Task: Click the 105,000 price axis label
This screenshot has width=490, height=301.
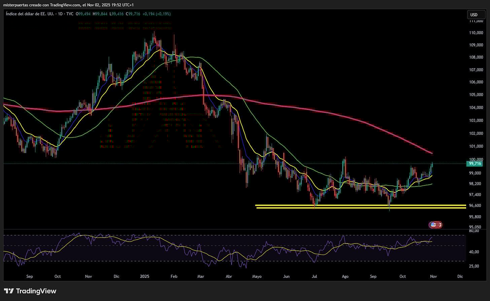Action: coord(476,95)
